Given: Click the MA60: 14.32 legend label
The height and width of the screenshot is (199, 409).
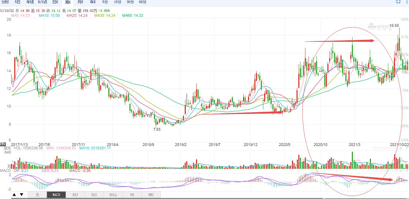Looking at the screenshot, I should (x=133, y=15).
